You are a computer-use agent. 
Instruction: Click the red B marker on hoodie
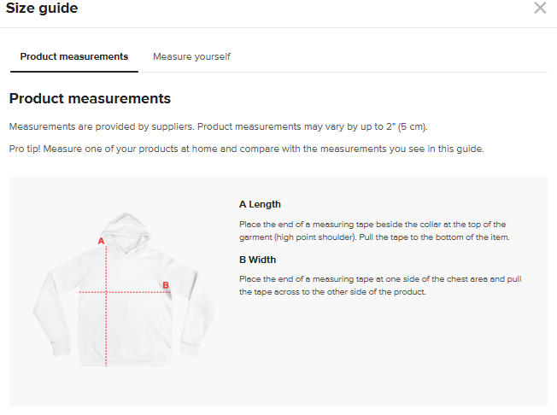[166, 285]
